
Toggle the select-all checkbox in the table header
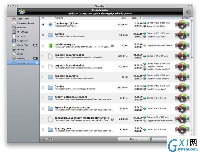(43, 18)
